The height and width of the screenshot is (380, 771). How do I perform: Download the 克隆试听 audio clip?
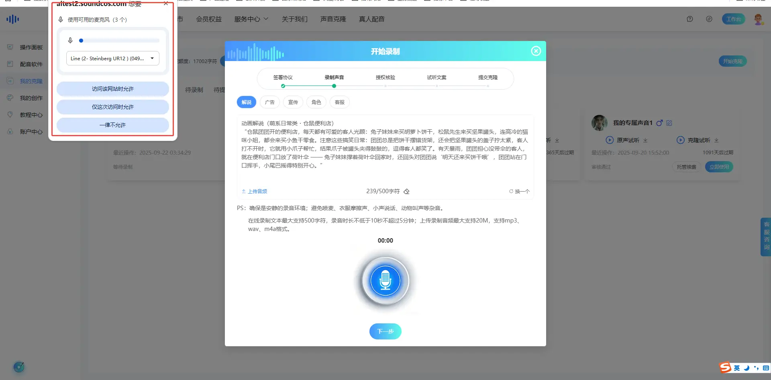pos(716,141)
